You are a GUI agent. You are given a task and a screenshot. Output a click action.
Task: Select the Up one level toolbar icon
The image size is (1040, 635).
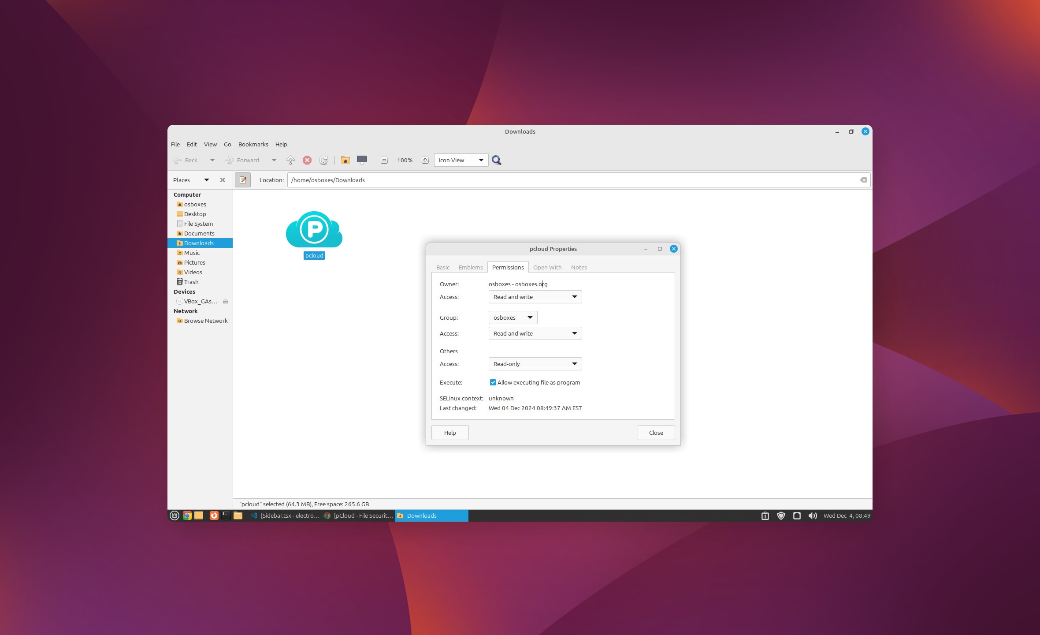tap(290, 160)
